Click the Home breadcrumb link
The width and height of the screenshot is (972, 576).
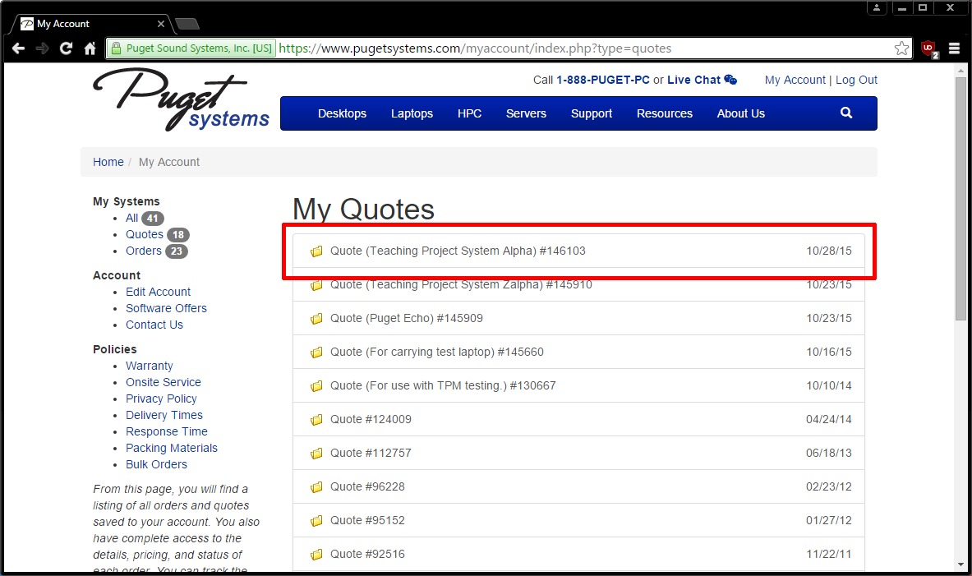[x=108, y=162]
